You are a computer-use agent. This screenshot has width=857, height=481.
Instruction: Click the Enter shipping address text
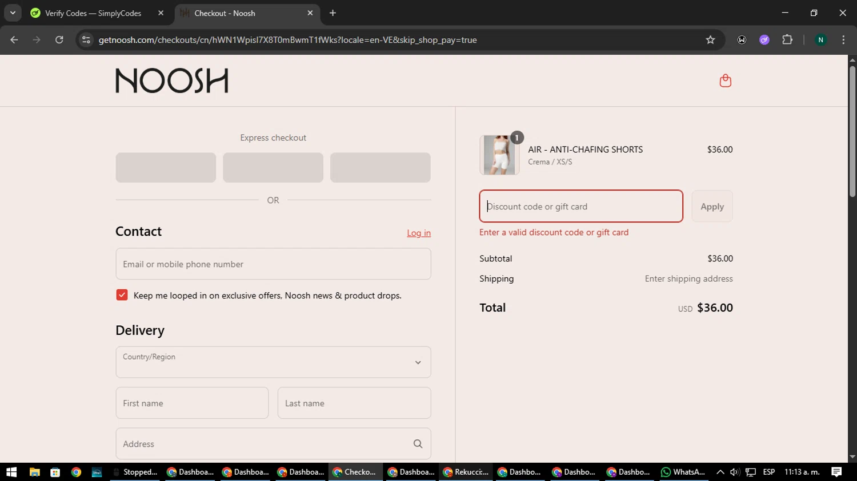point(688,278)
